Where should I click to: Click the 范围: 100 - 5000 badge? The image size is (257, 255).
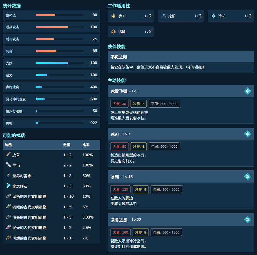(166, 189)
